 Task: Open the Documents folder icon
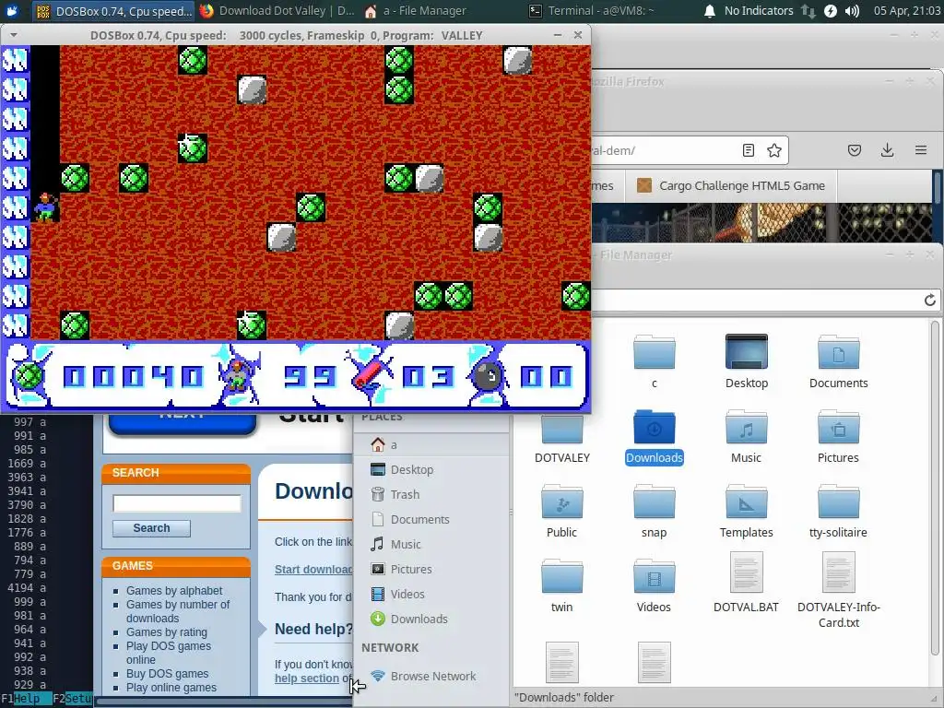[839, 361]
